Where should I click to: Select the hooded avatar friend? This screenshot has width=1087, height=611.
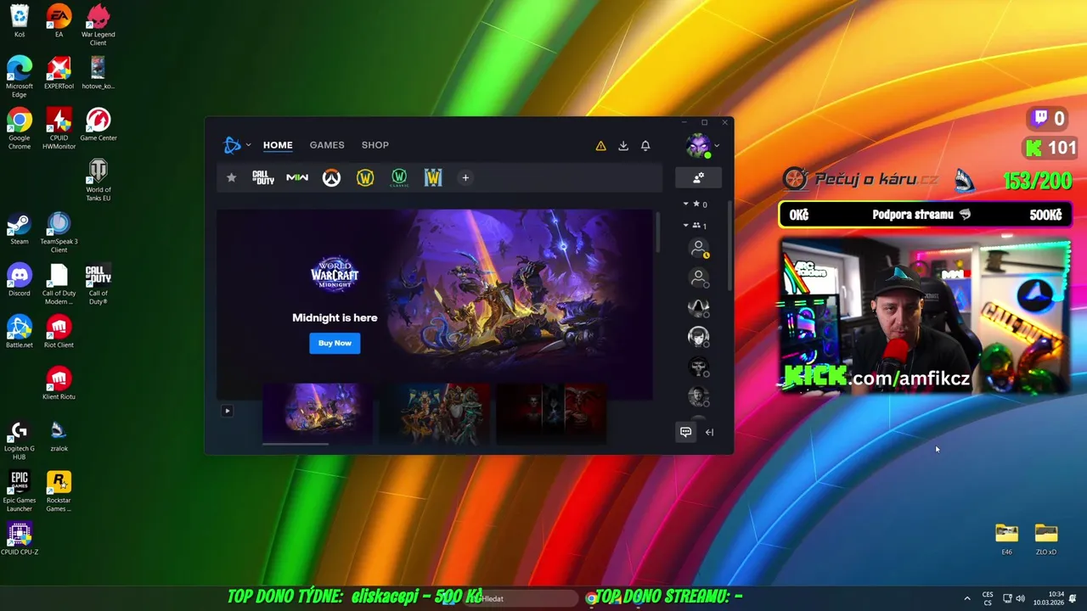(x=698, y=306)
